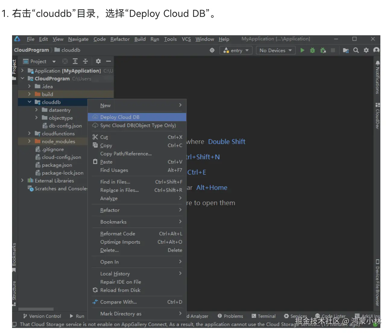
Task: Click the Cloud Storage status bar message
Action: click(x=190, y=324)
